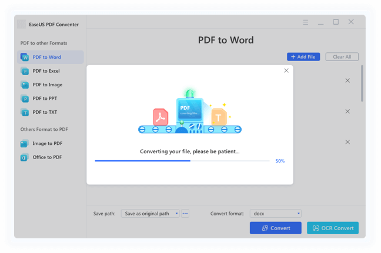Remove the first file from the list
Screen dimensions: 381x253
coord(347,80)
